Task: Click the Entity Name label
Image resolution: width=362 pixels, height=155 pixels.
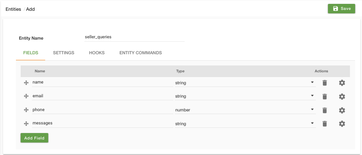Action: pyautogui.click(x=31, y=38)
